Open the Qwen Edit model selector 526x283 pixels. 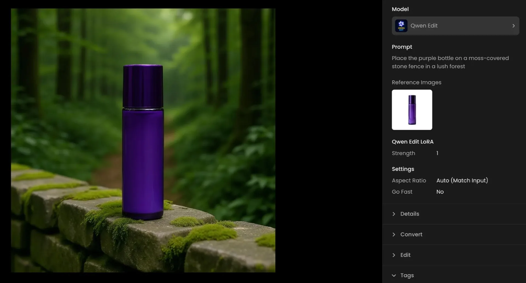coord(455,25)
